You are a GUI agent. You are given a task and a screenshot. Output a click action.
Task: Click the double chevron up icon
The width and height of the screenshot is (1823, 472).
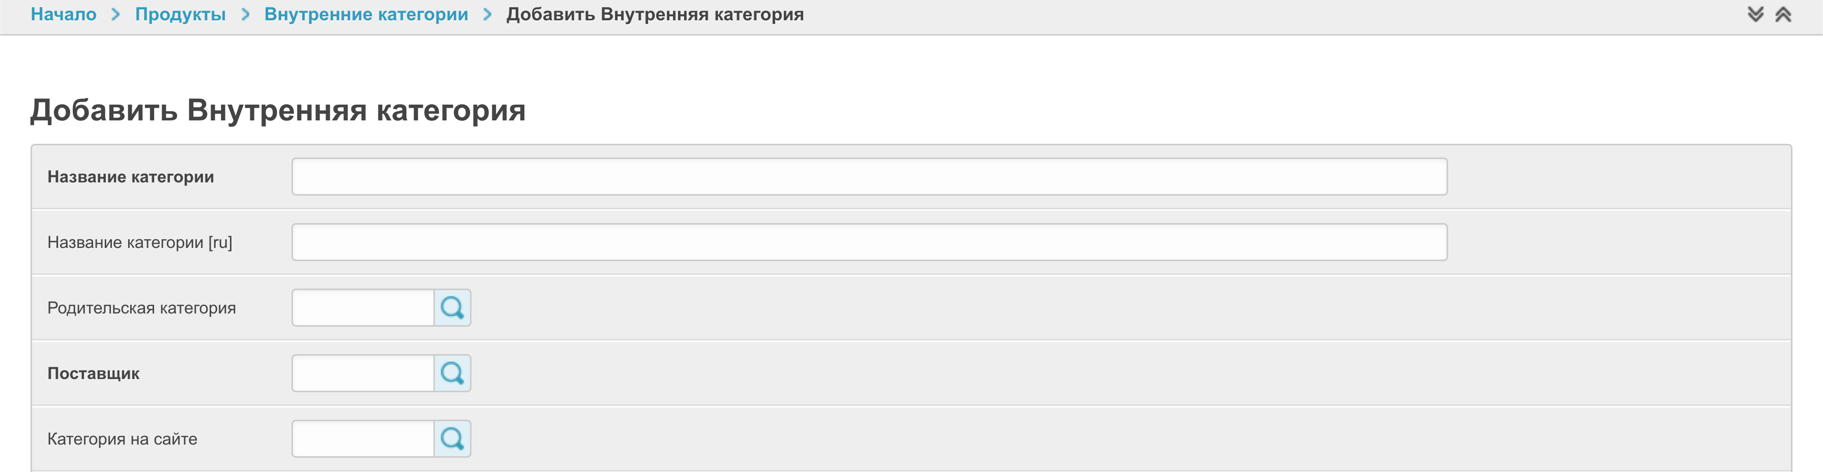click(x=1783, y=14)
